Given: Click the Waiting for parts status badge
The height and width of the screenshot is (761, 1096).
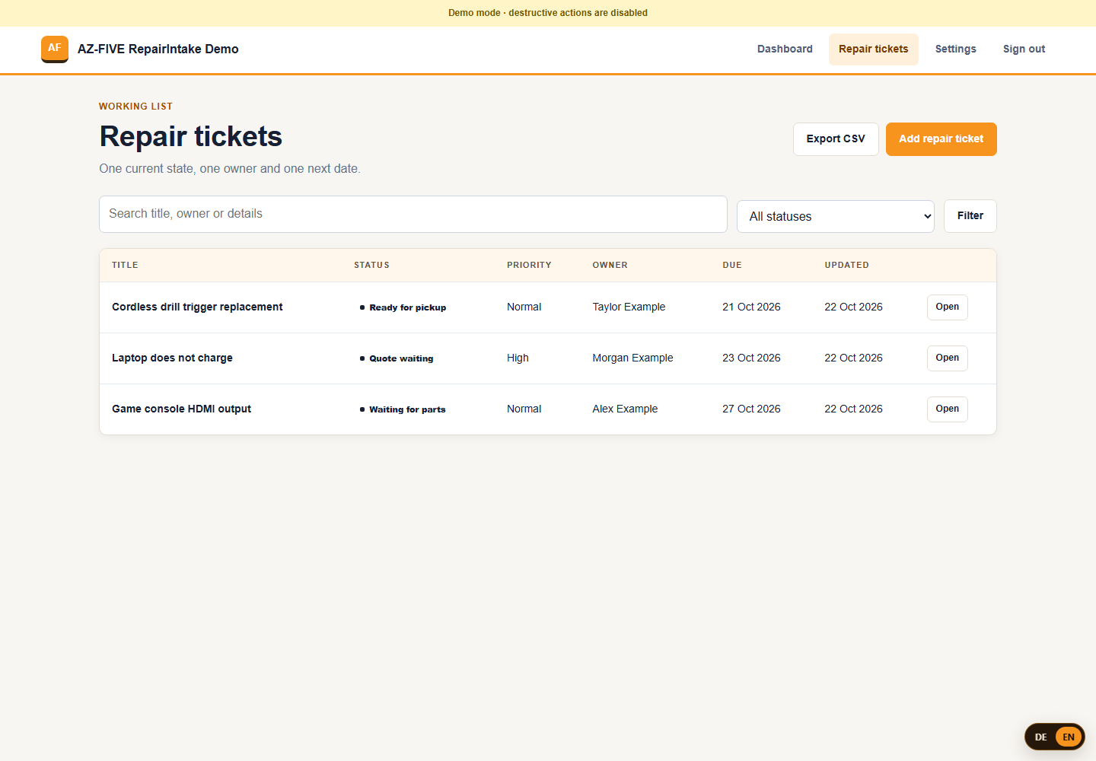Looking at the screenshot, I should (403, 409).
